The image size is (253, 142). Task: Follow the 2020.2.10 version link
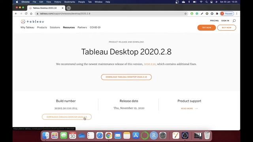(x=150, y=64)
